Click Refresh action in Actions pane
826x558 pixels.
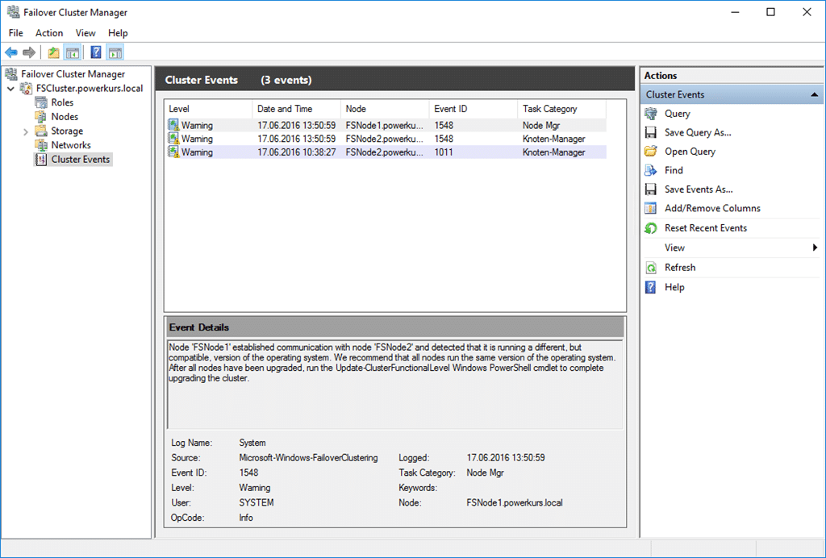[x=680, y=268]
